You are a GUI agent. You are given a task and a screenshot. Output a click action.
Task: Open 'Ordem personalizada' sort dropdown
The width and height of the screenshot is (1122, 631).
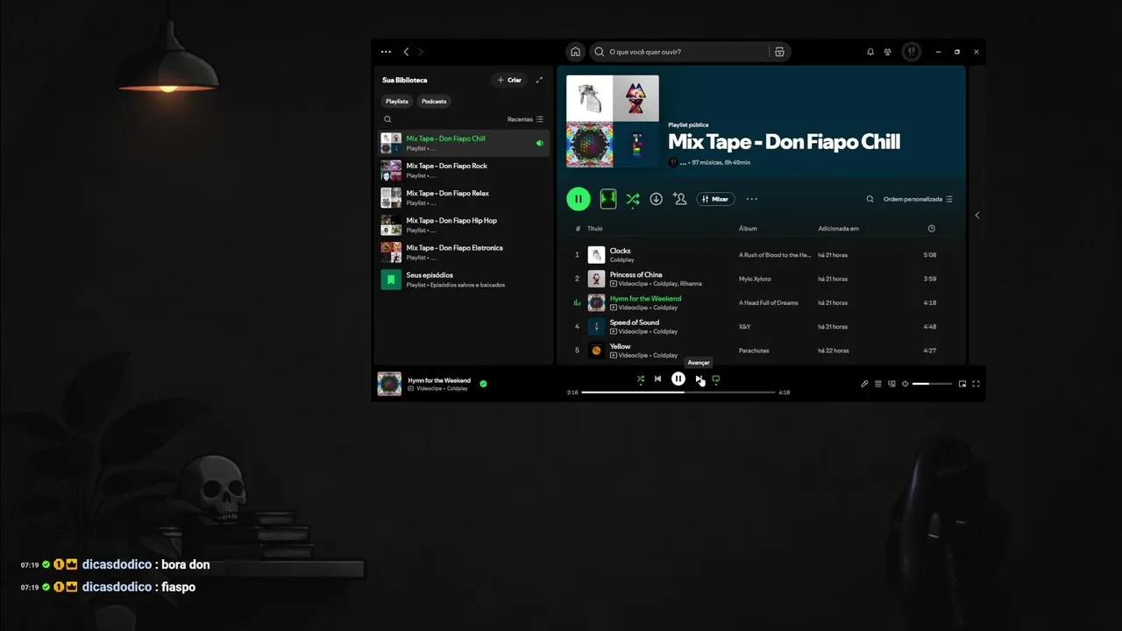tap(918, 199)
